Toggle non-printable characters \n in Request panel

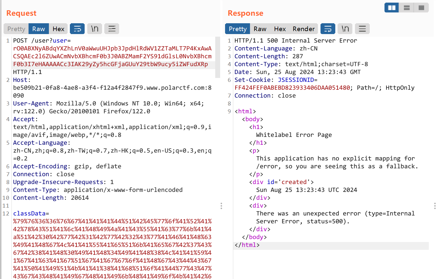pos(94,29)
